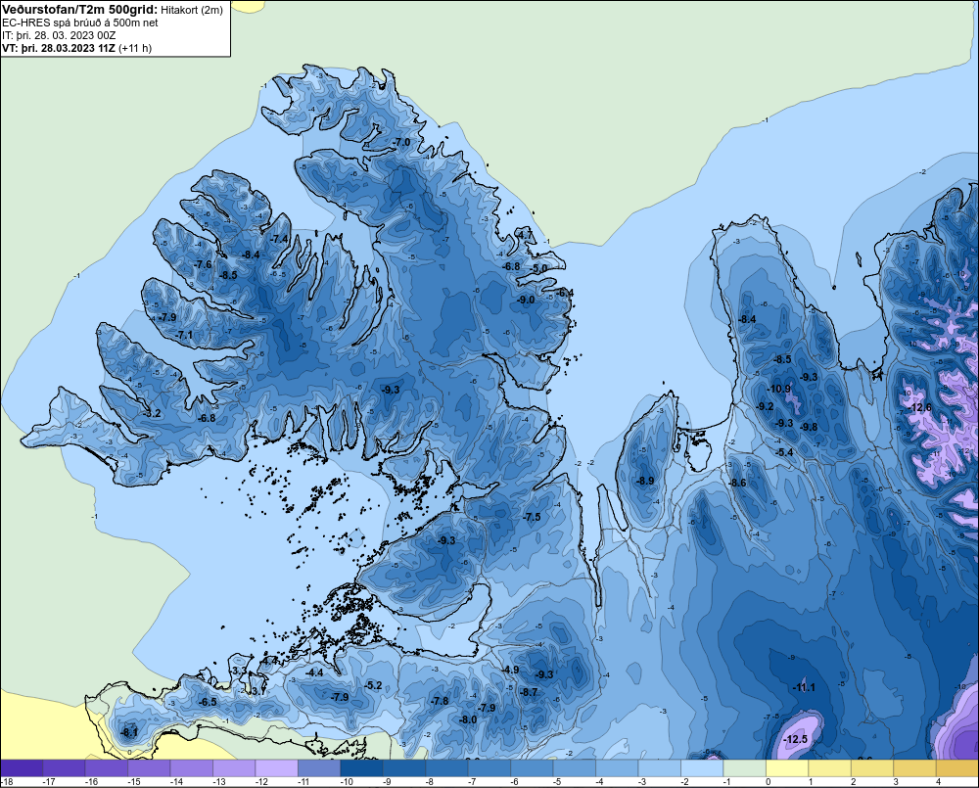Viewport: 979px width, 788px height.
Task: Click the legend label "-5"
Action: click(556, 782)
